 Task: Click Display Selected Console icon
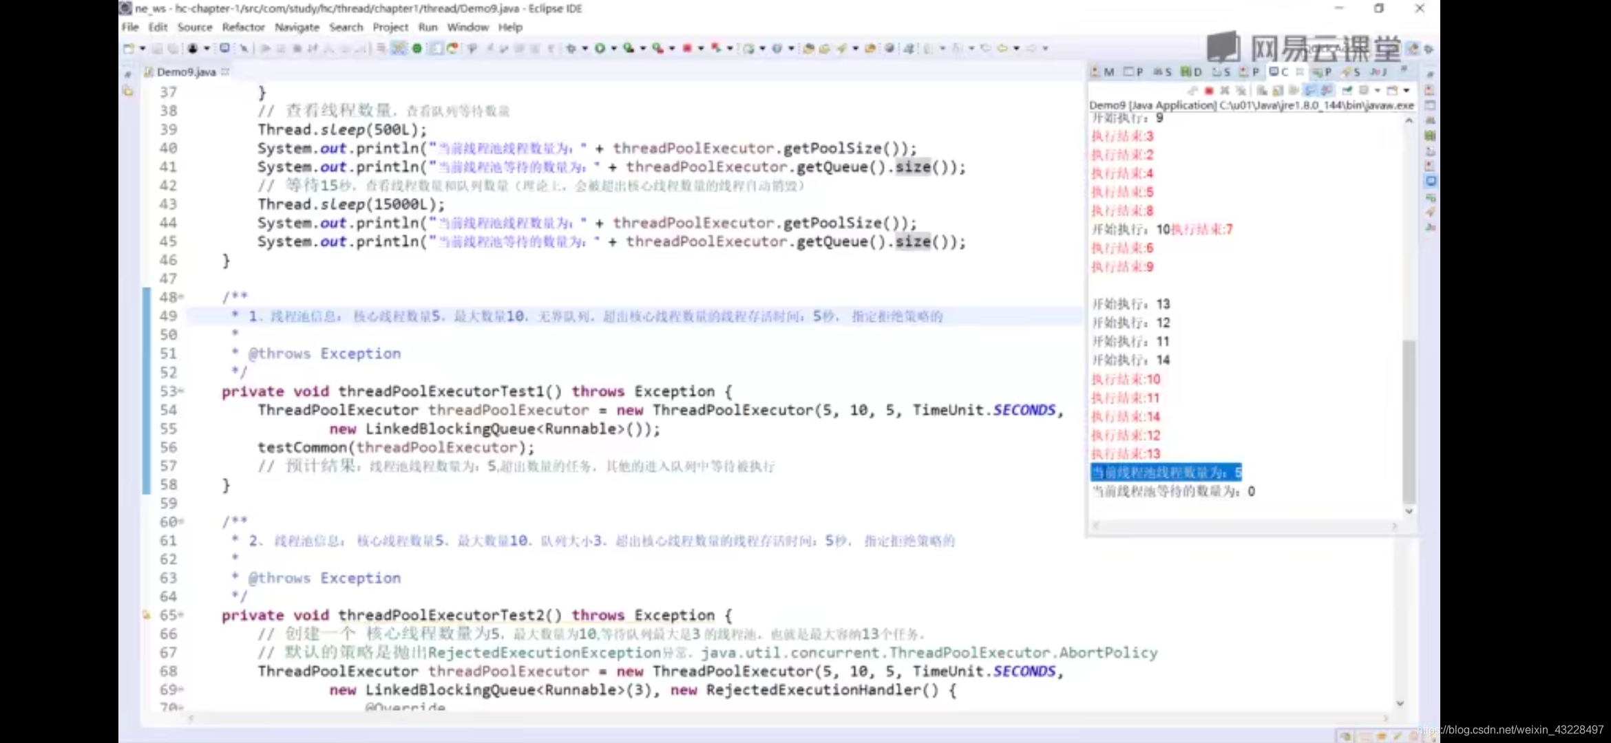pyautogui.click(x=1363, y=90)
